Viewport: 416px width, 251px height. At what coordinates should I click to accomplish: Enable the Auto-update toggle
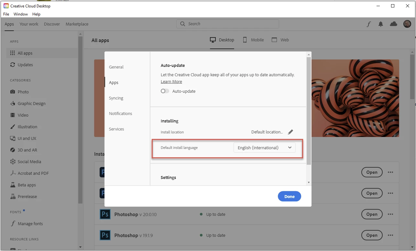[x=165, y=91]
